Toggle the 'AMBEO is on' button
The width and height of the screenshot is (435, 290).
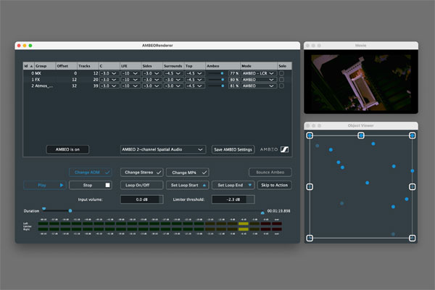click(x=67, y=149)
